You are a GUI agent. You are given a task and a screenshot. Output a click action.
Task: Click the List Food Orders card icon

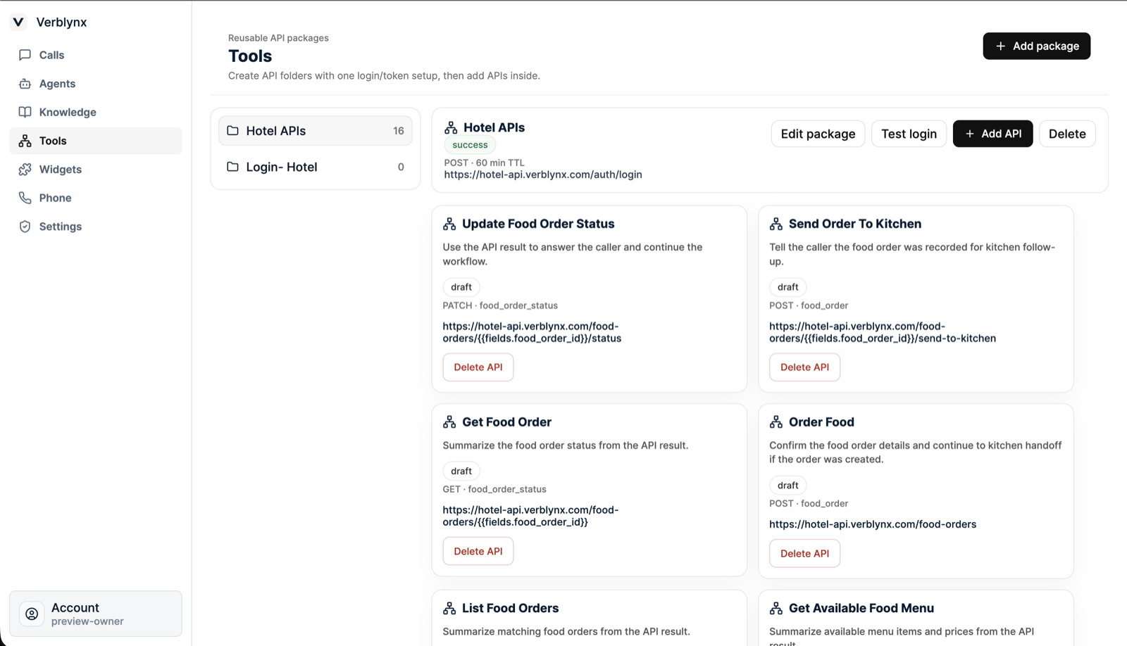tap(449, 608)
